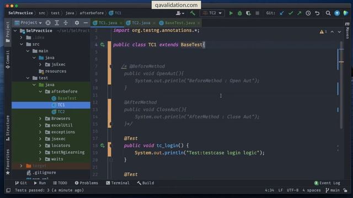Collapse the SelPractice root node
This screenshot has height=198, width=353.
click(15, 31)
